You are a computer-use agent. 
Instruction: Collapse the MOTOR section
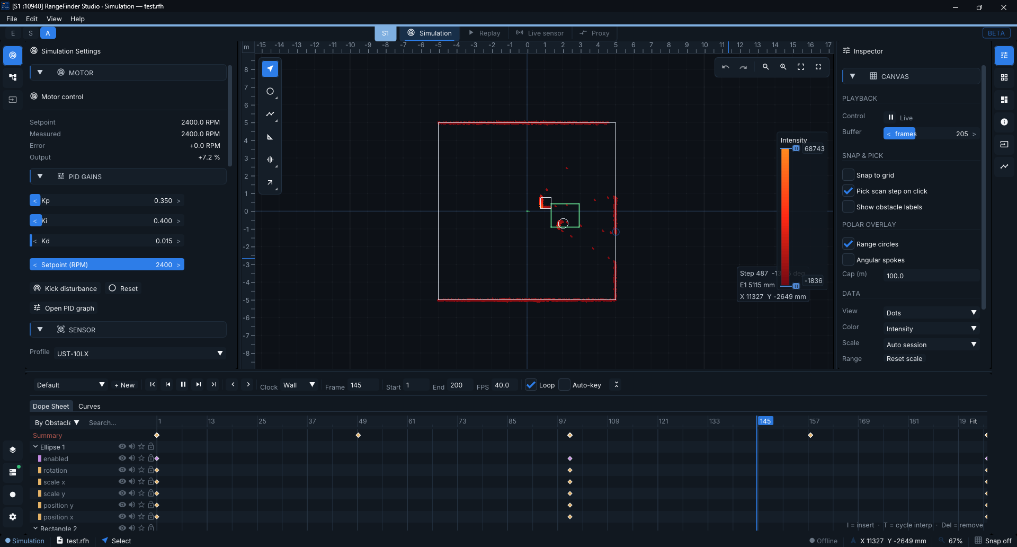click(x=40, y=73)
